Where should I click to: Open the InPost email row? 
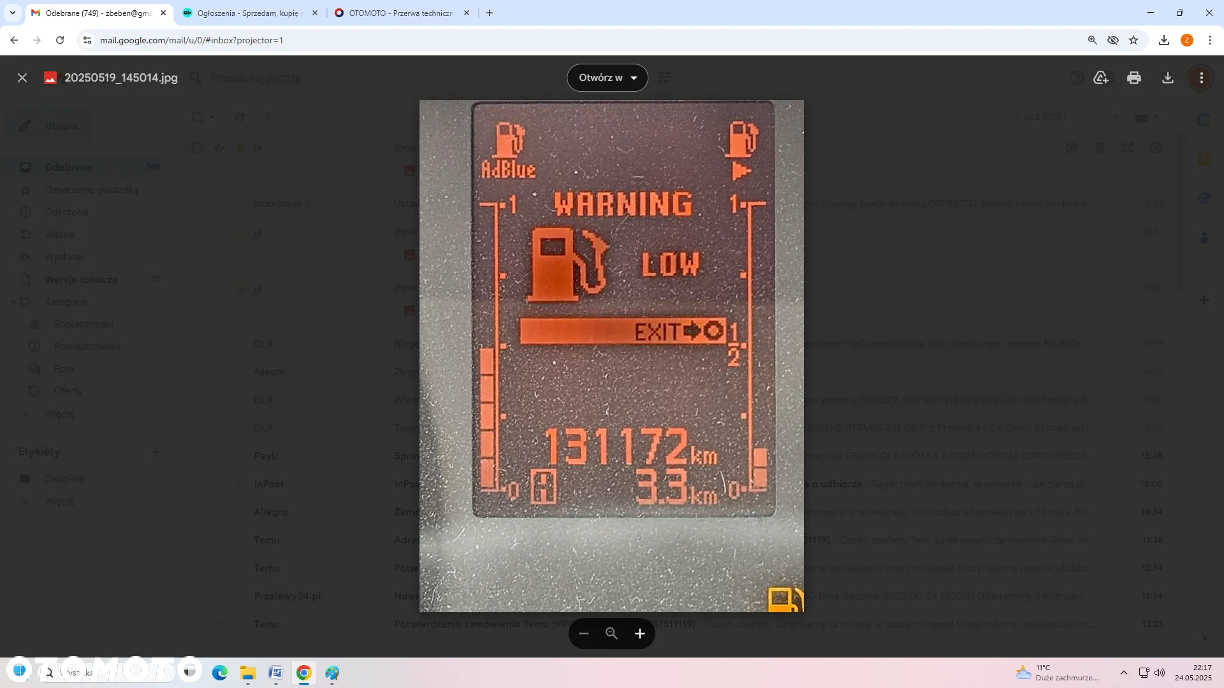(681, 484)
